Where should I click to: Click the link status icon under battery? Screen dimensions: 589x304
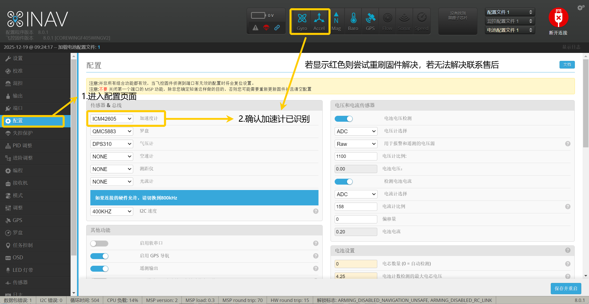pos(277,27)
